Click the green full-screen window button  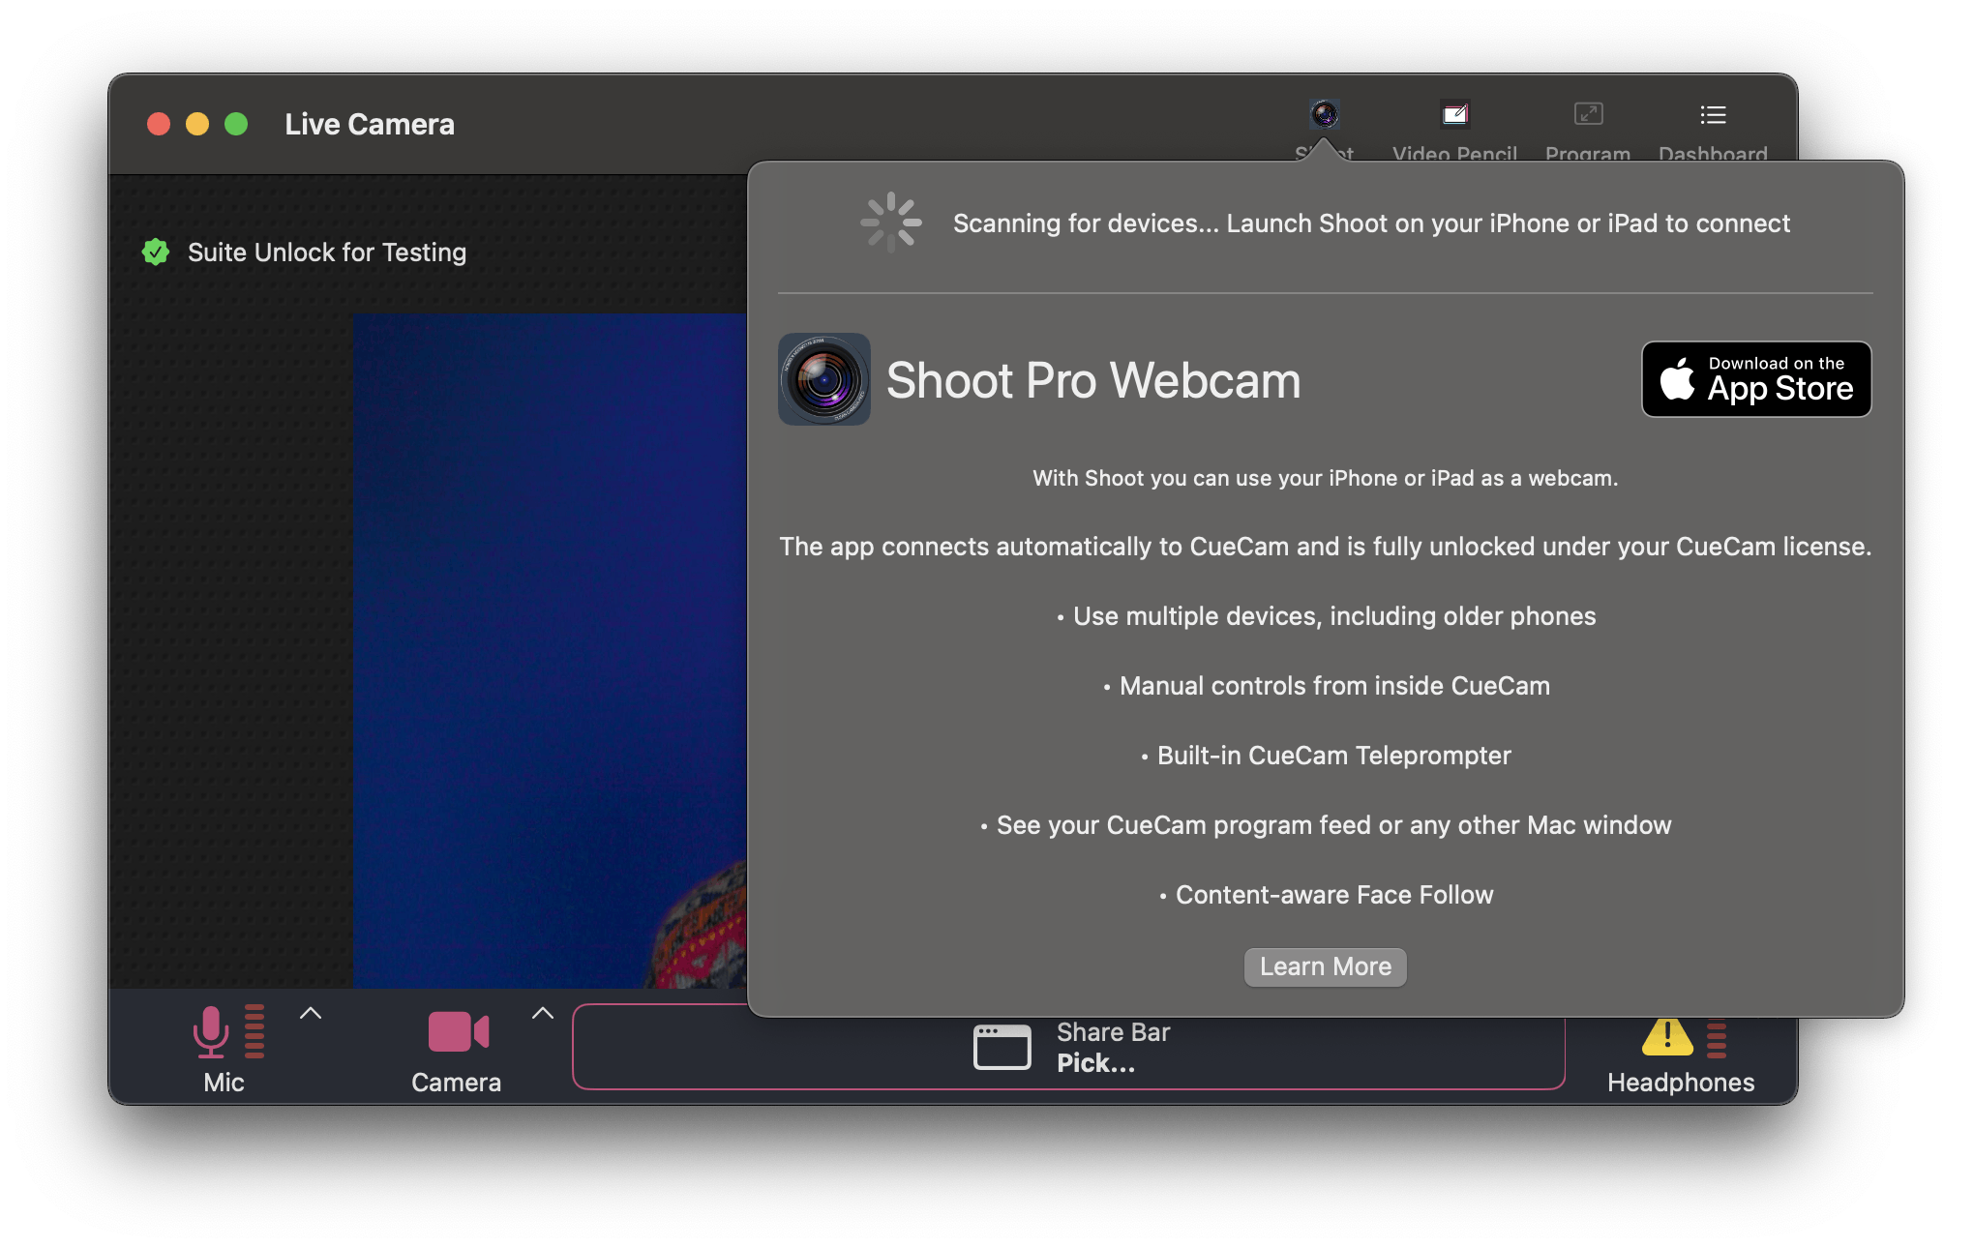[x=236, y=125]
